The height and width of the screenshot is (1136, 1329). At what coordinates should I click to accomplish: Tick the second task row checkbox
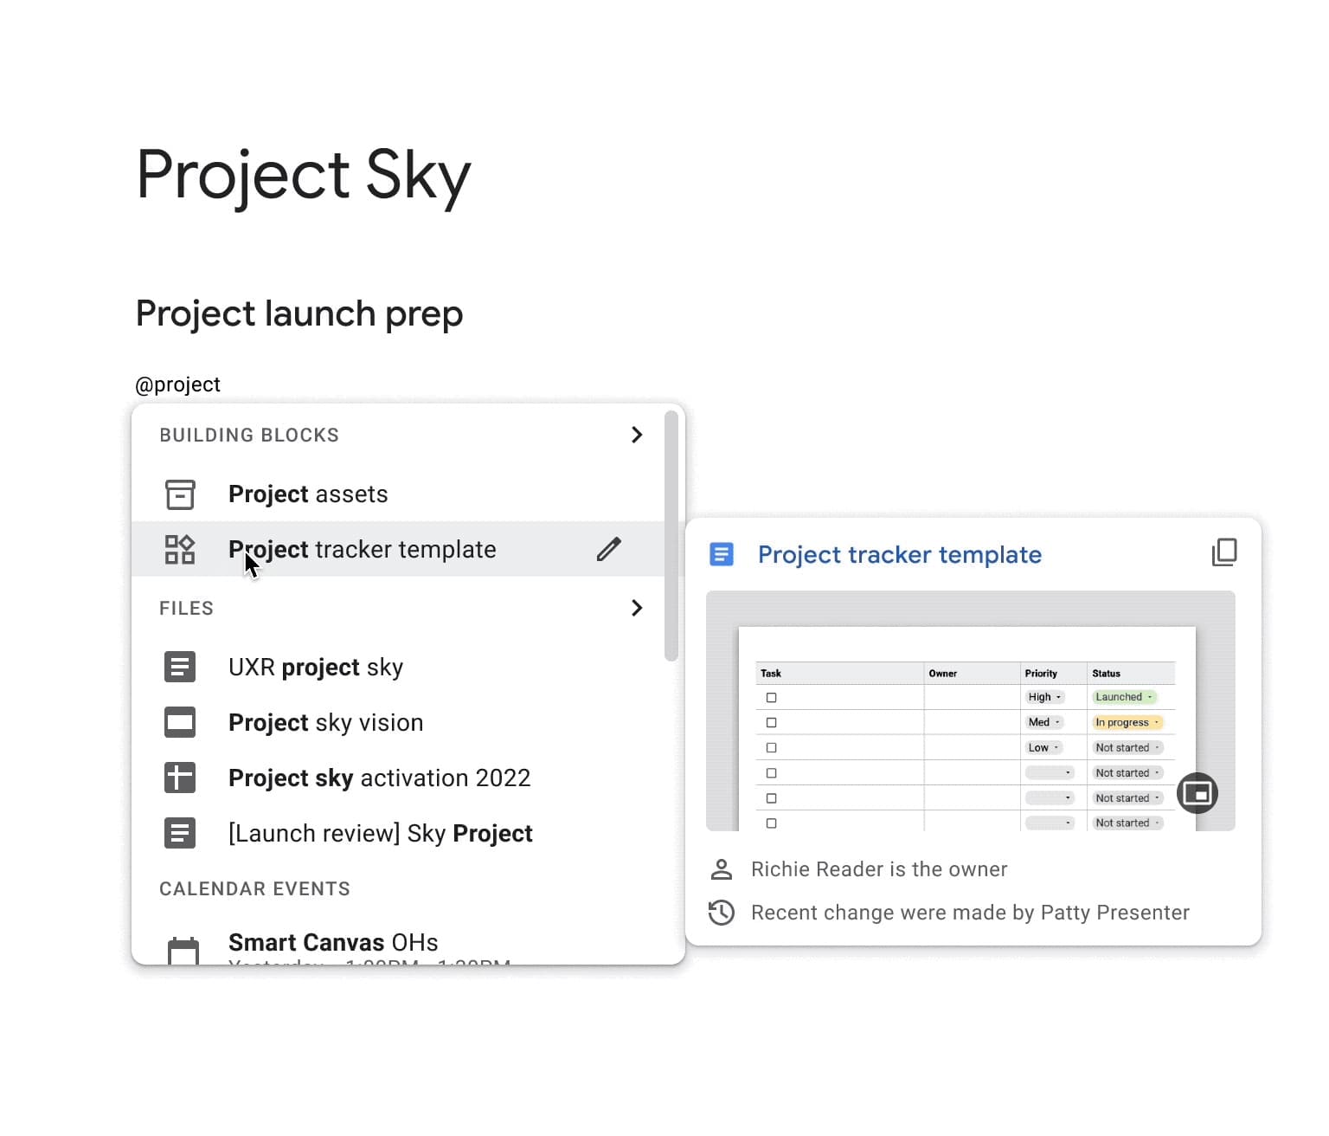[771, 723]
